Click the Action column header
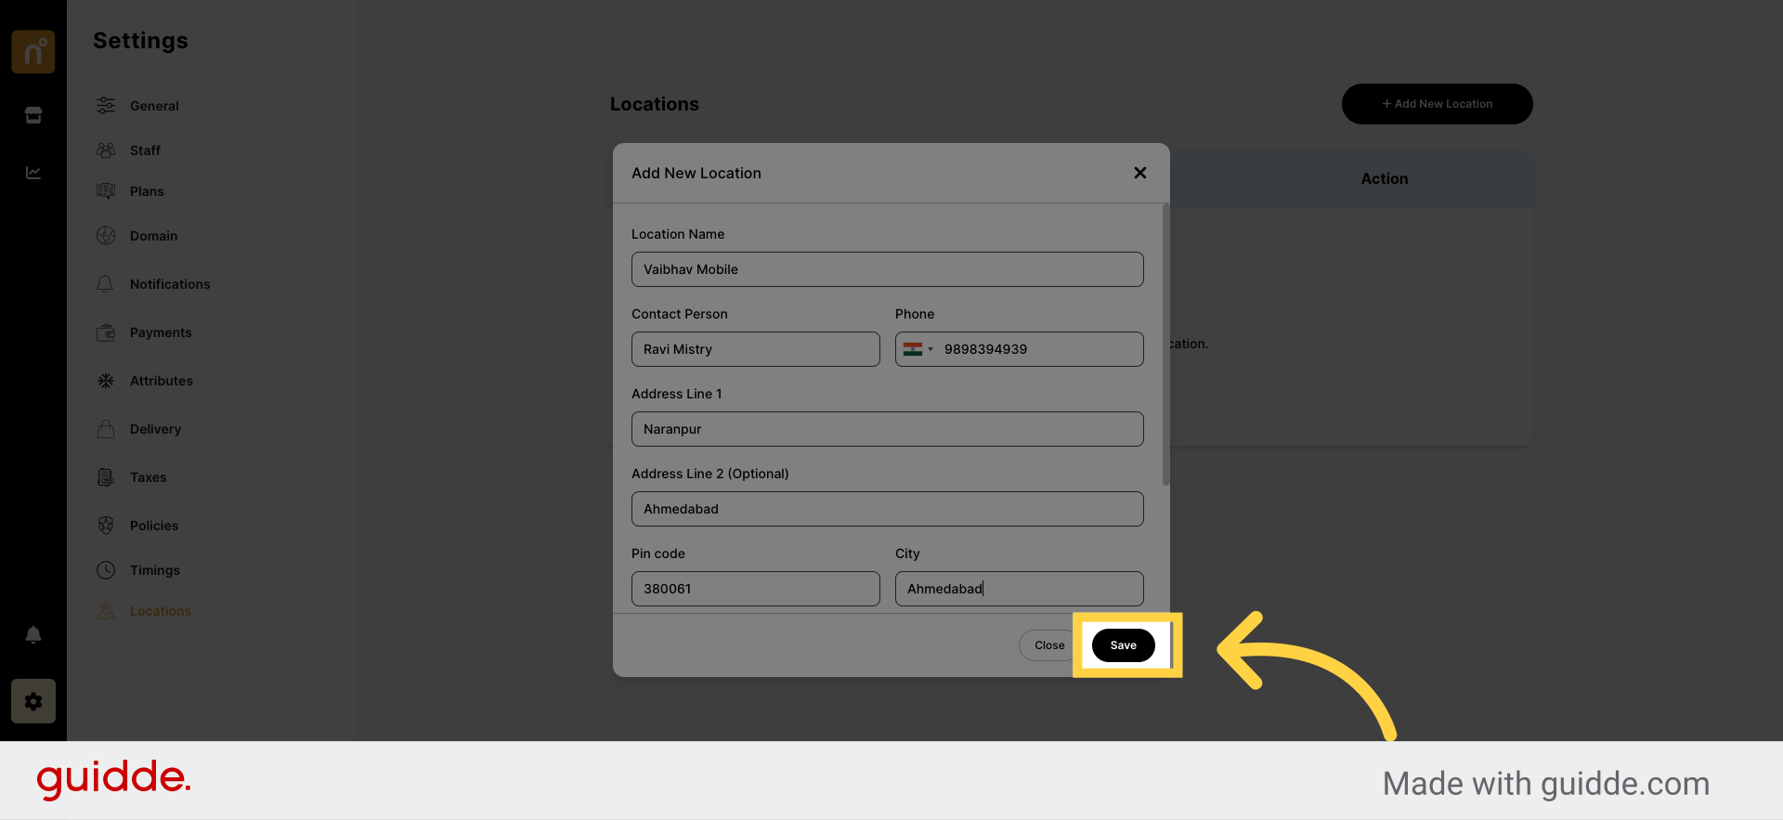This screenshot has height=820, width=1783. [1385, 178]
